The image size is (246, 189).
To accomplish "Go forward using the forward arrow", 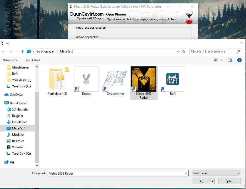I will click(11, 51).
